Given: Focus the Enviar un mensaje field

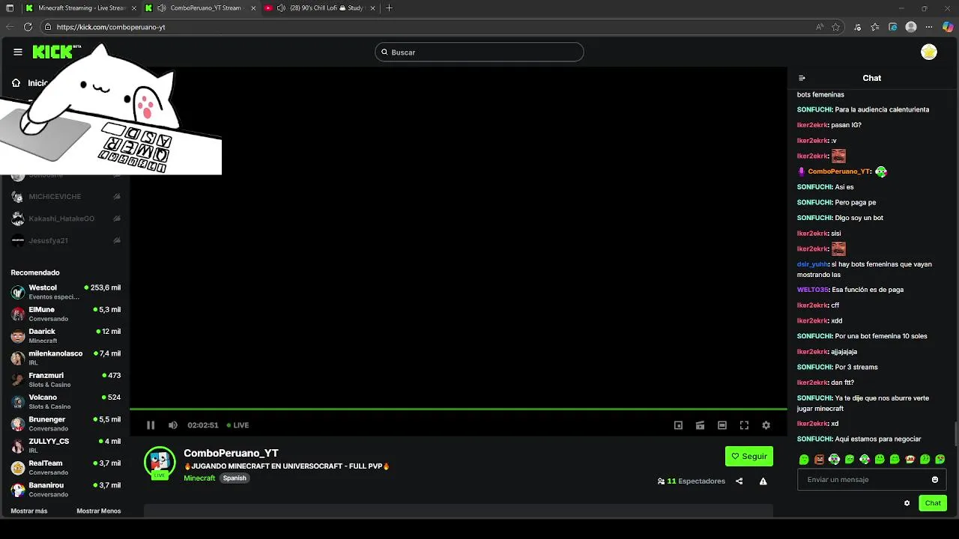Looking at the screenshot, I should pyautogui.click(x=872, y=480).
